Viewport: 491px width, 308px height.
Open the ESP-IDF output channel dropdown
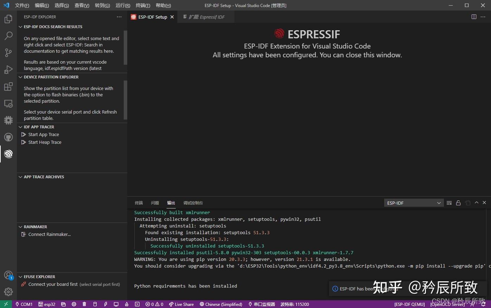pos(413,203)
